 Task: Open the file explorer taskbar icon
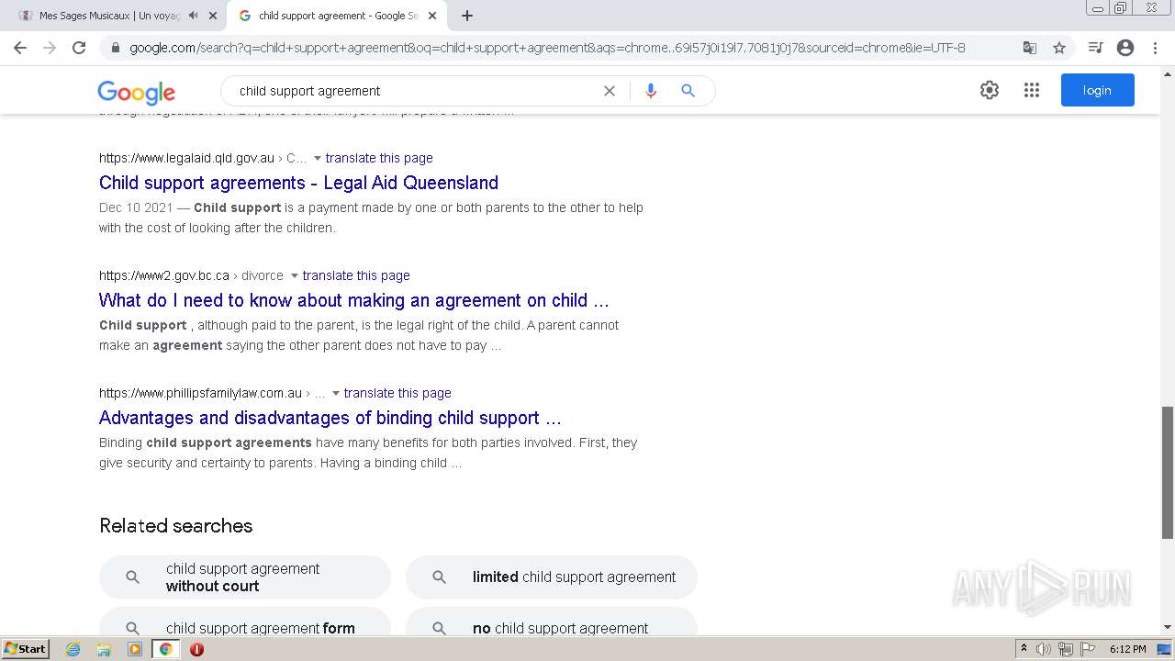point(104,649)
